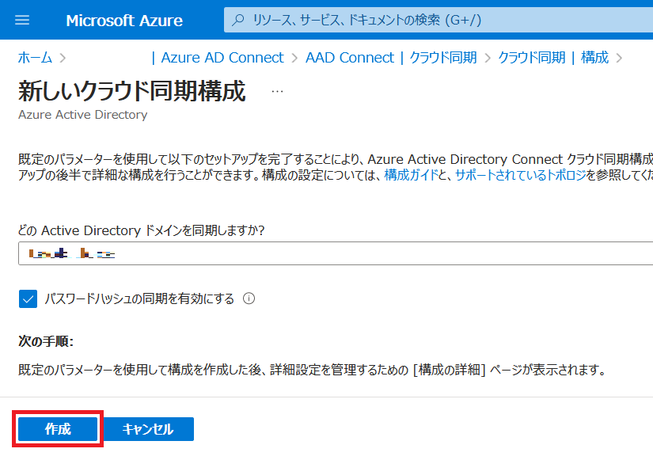Viewport: 653px width, 460px height.
Task: Return to クラウド同期 | 構成 breadcrumb
Action: point(553,58)
